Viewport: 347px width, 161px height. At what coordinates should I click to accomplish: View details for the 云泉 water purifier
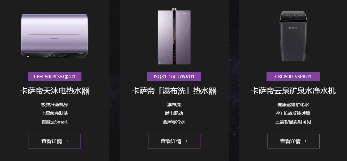coord(293,141)
